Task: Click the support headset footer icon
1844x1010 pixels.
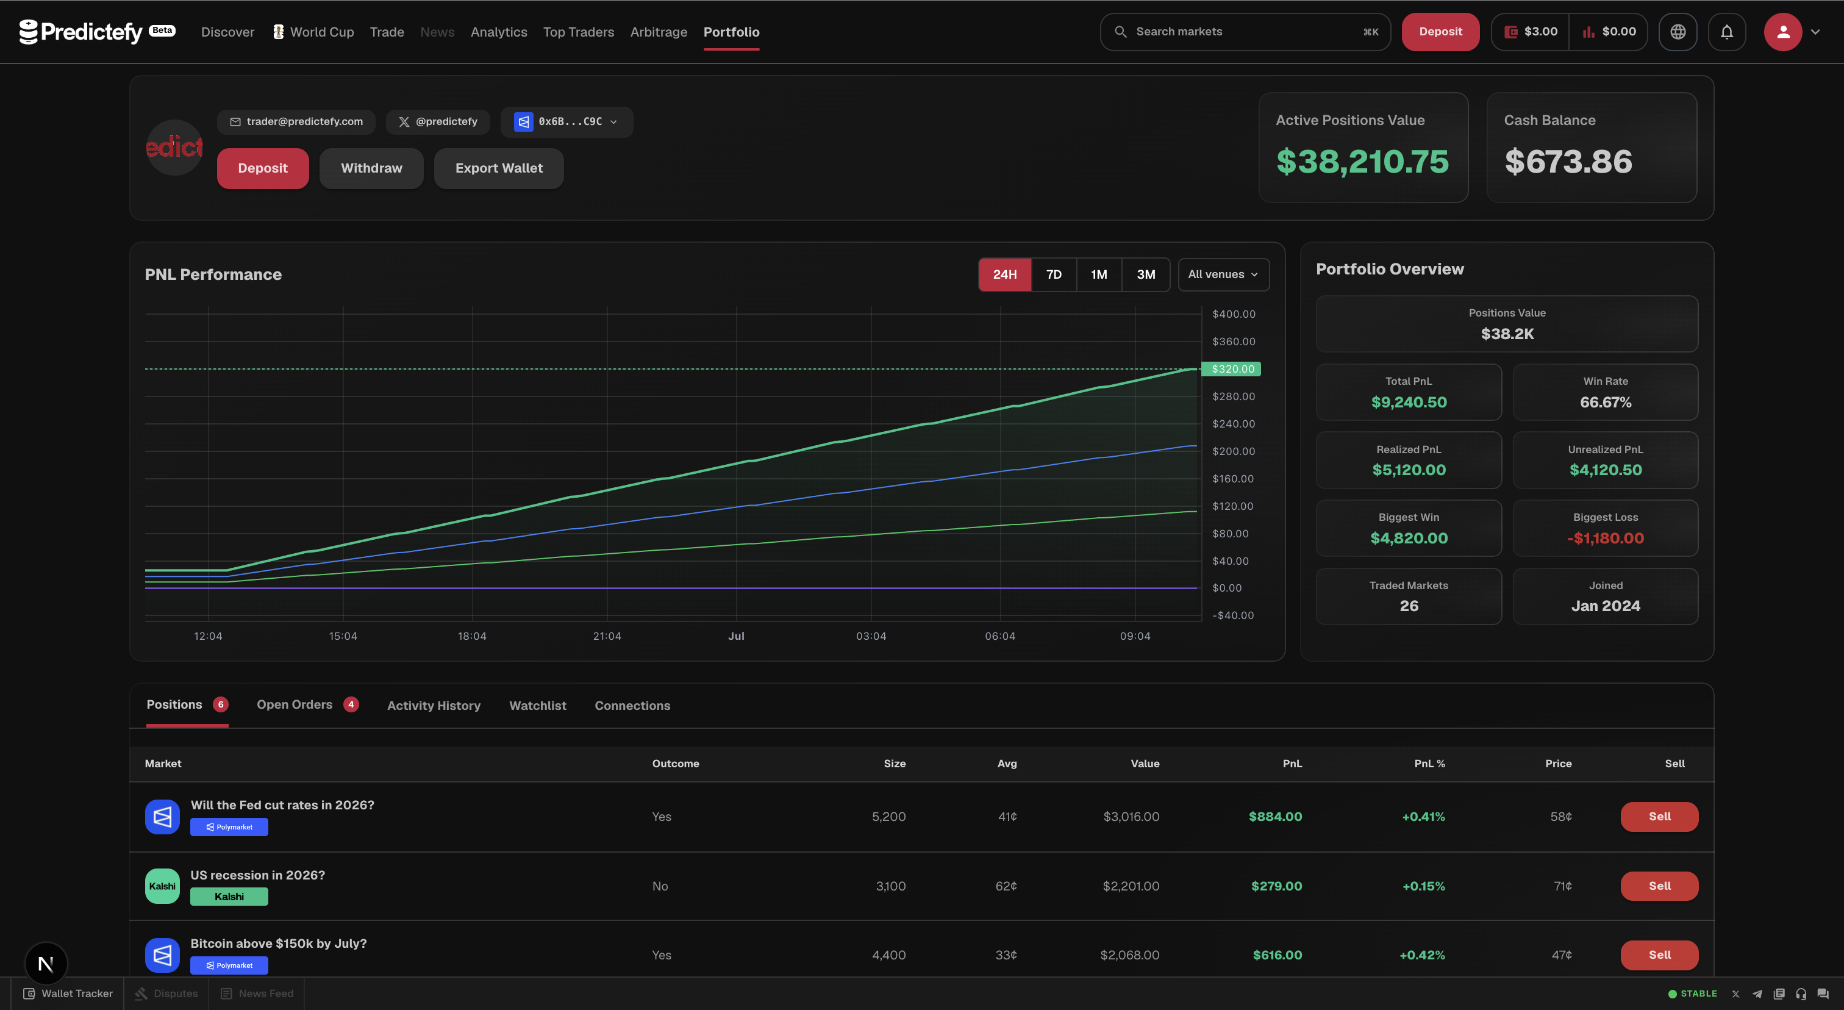Action: pos(1801,994)
